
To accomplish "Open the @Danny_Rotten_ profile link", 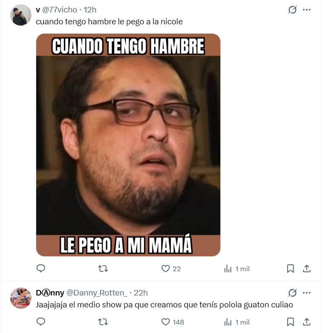I will (x=97, y=293).
